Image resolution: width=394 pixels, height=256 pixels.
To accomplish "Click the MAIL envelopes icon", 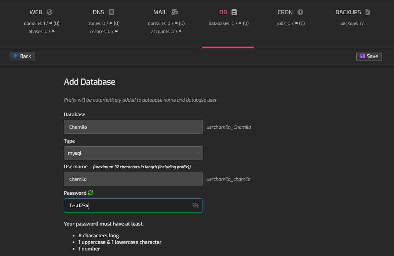I will [175, 12].
